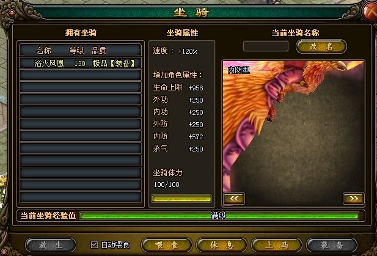Click the 休息 rest button
This screenshot has width=377, height=256.
click(x=222, y=245)
